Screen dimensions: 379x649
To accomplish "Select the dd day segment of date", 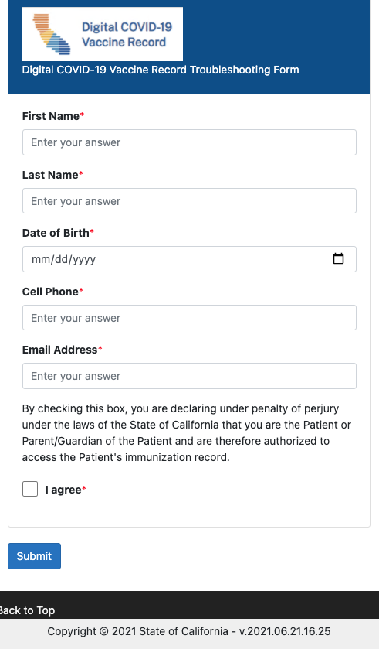I will tap(61, 259).
